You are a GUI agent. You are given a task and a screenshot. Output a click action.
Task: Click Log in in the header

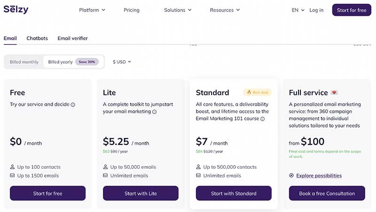[316, 10]
